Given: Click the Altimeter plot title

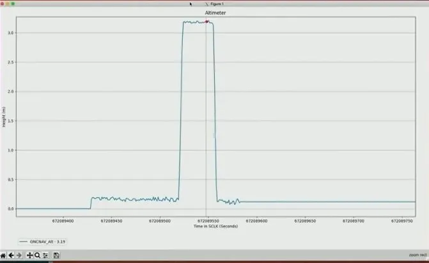Looking at the screenshot, I should click(214, 12).
